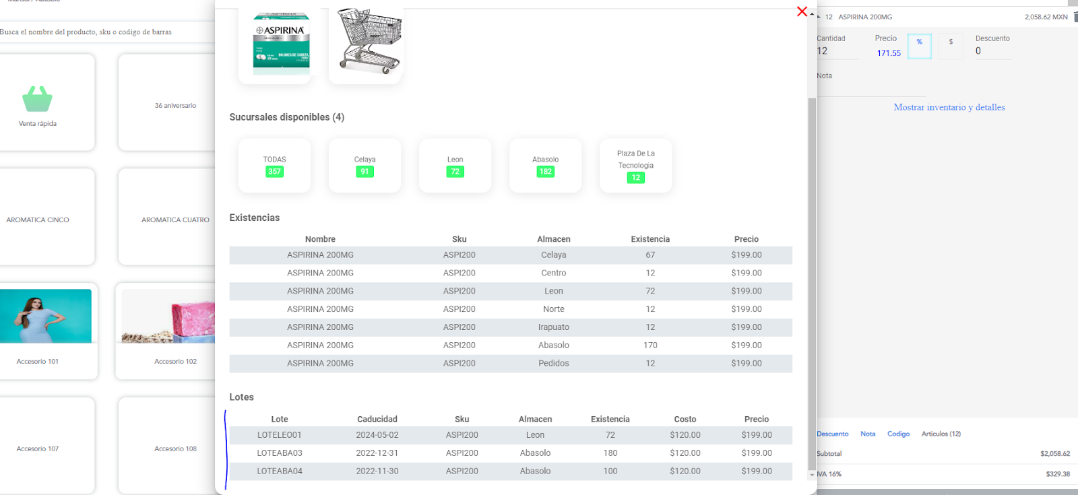This screenshot has width=1078, height=495.
Task: Close the inventory popup with the red X
Action: pos(802,11)
